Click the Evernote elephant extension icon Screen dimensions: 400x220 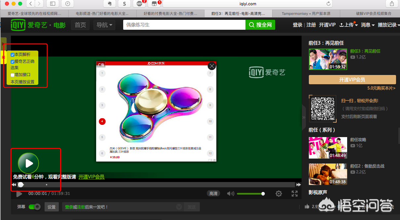click(109, 4)
